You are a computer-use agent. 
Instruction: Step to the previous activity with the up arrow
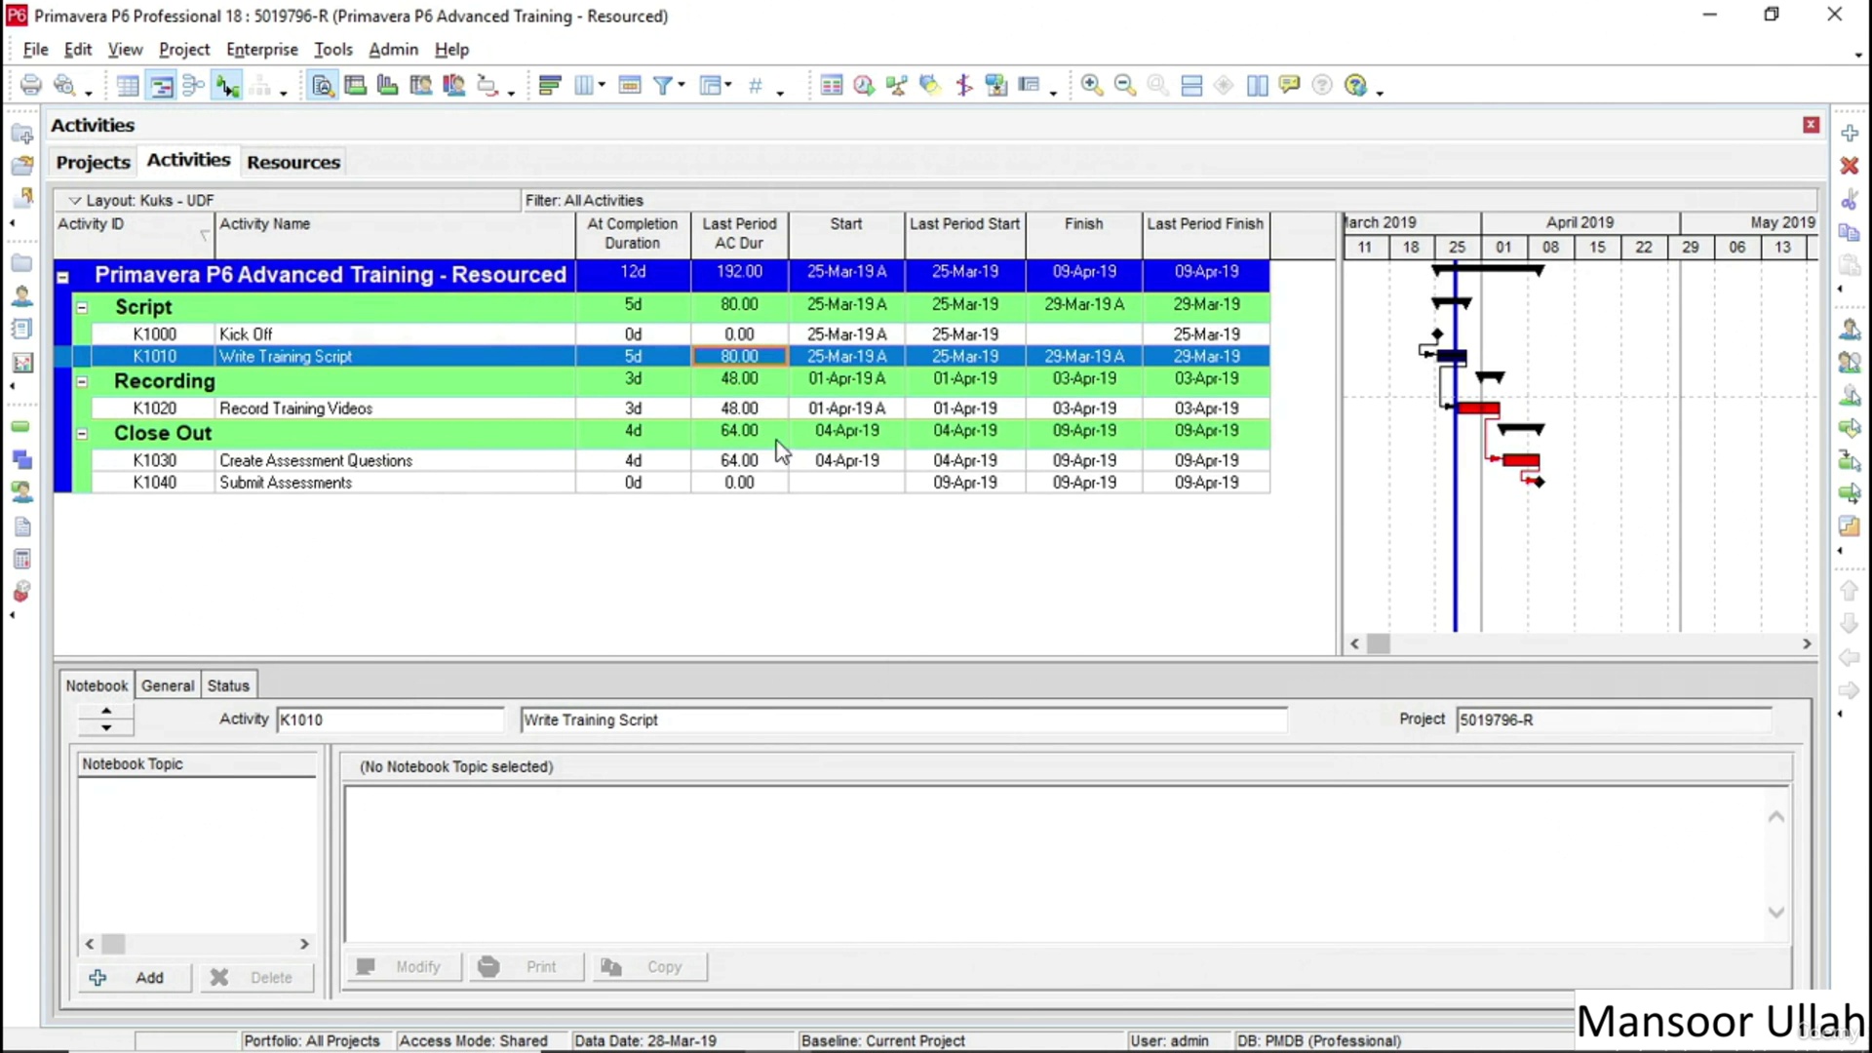point(106,711)
